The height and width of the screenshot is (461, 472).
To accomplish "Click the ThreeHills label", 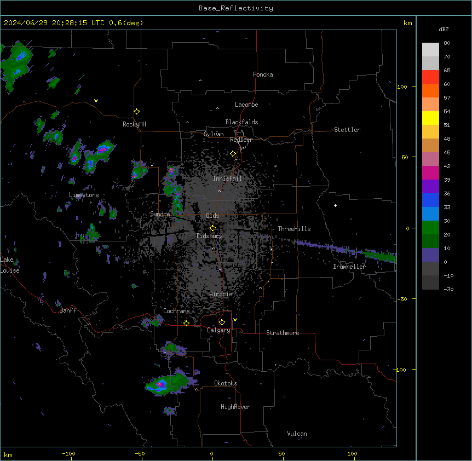I will pyautogui.click(x=294, y=229).
